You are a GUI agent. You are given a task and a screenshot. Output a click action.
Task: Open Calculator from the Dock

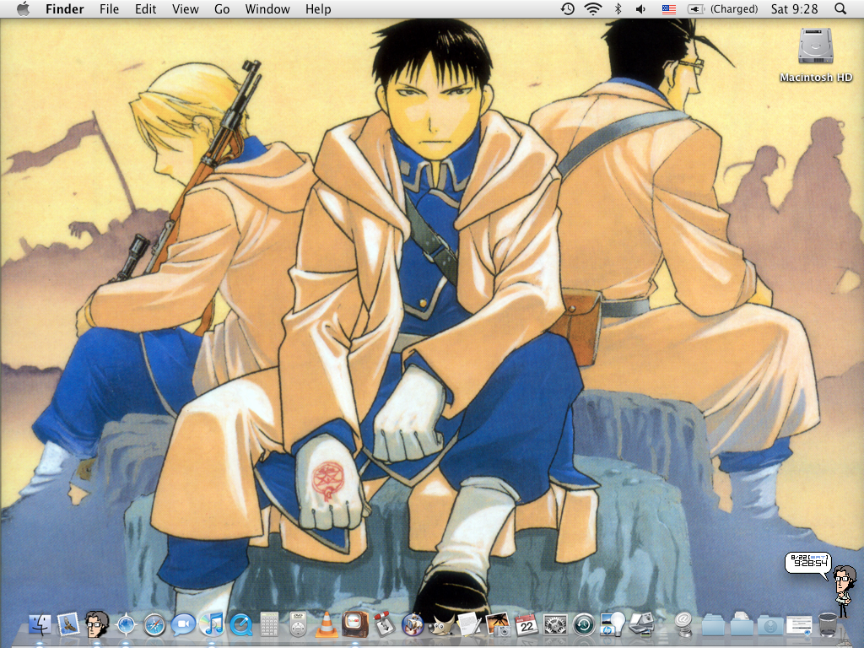[269, 624]
